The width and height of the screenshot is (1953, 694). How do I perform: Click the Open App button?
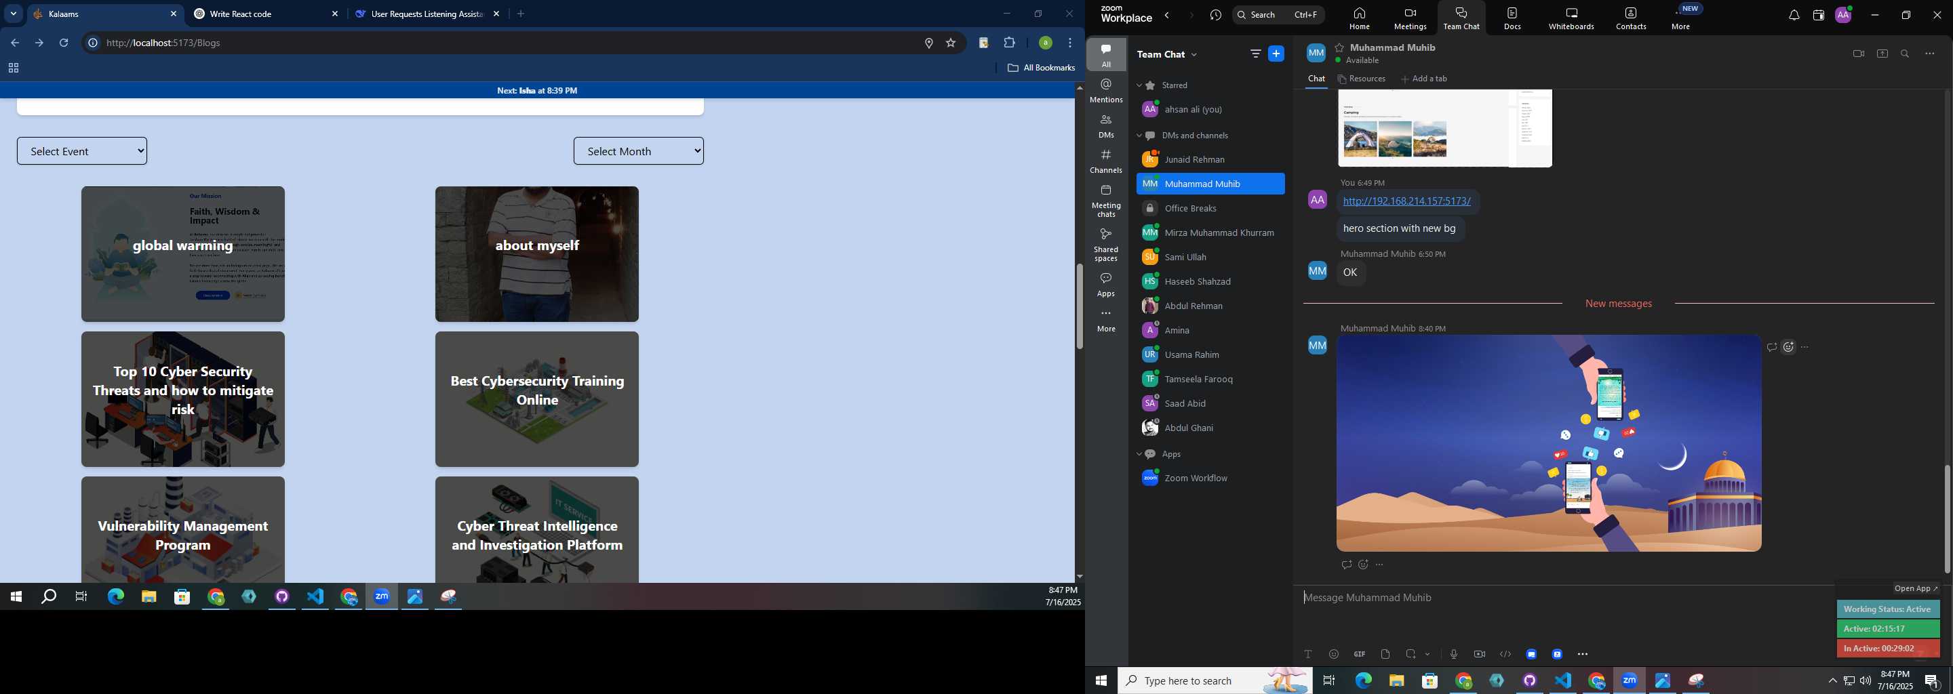pyautogui.click(x=1915, y=589)
